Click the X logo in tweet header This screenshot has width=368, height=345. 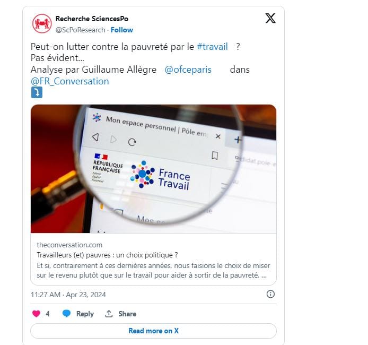[x=270, y=19]
